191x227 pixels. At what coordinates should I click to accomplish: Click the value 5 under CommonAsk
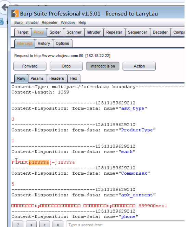point(13,184)
